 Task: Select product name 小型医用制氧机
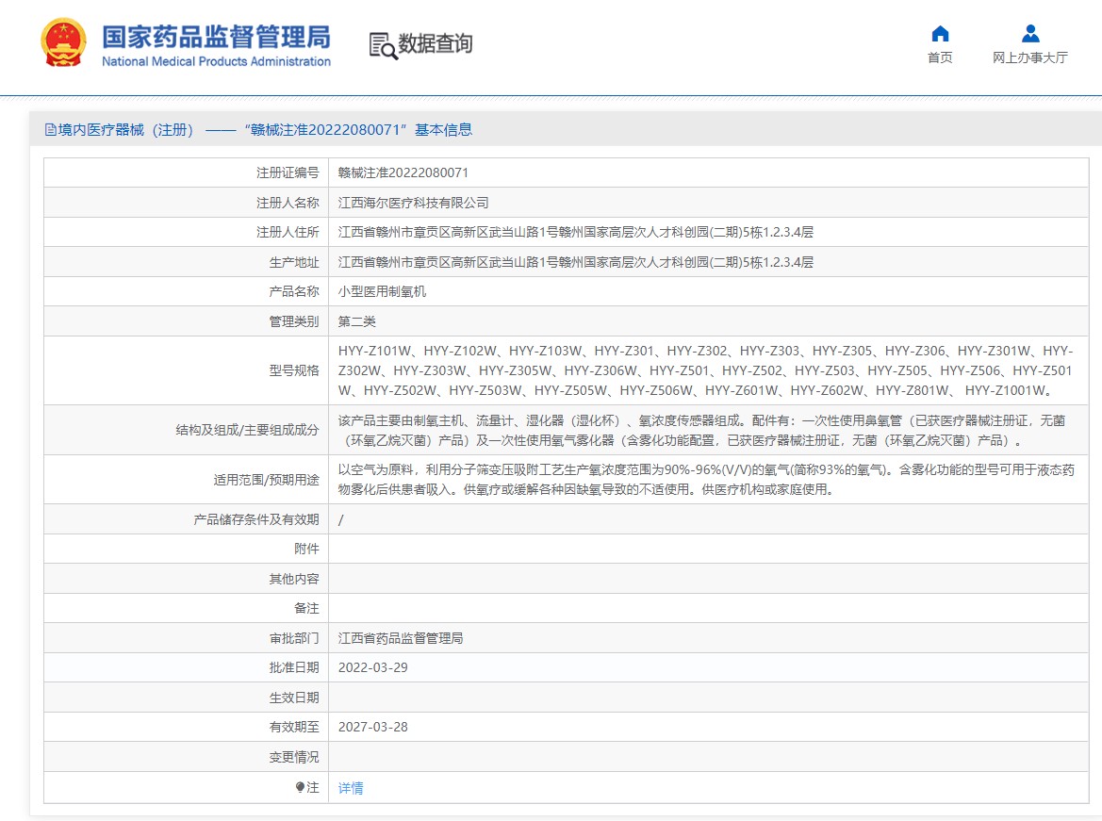click(383, 291)
